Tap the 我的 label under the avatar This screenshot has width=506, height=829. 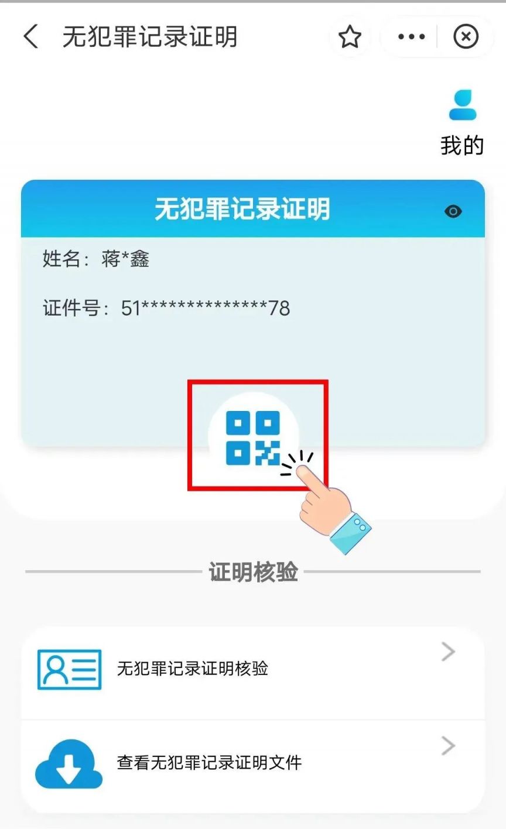[463, 145]
